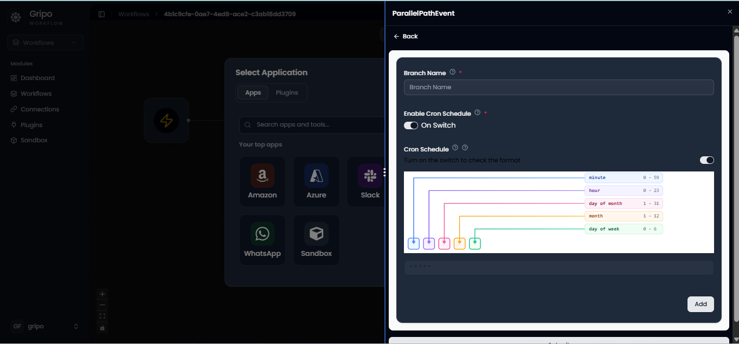Screen dimensions: 739x344
Task: Switch to the Plugins tab
Action: (x=287, y=92)
